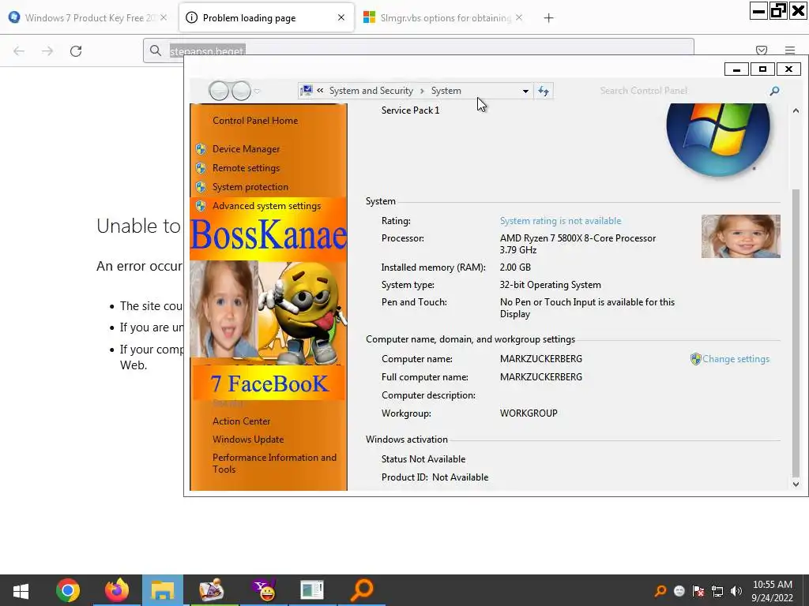The image size is (809, 606).
Task: Open orange magnifier taskbar app
Action: (x=362, y=590)
